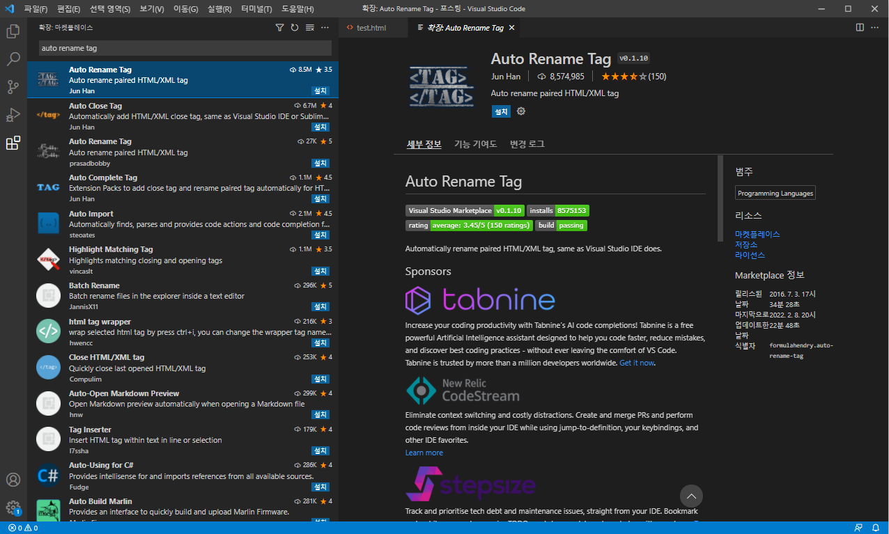The height and width of the screenshot is (534, 889).
Task: Open the 변경 로그 tab
Action: (x=527, y=144)
